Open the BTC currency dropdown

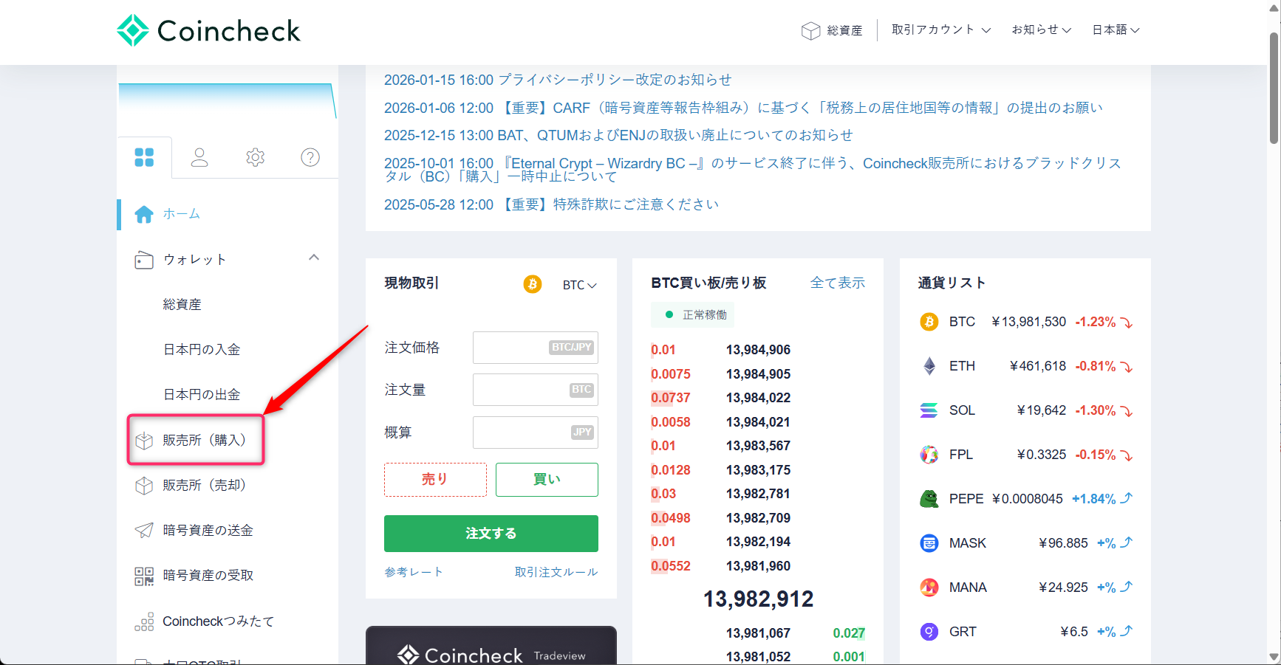click(579, 285)
